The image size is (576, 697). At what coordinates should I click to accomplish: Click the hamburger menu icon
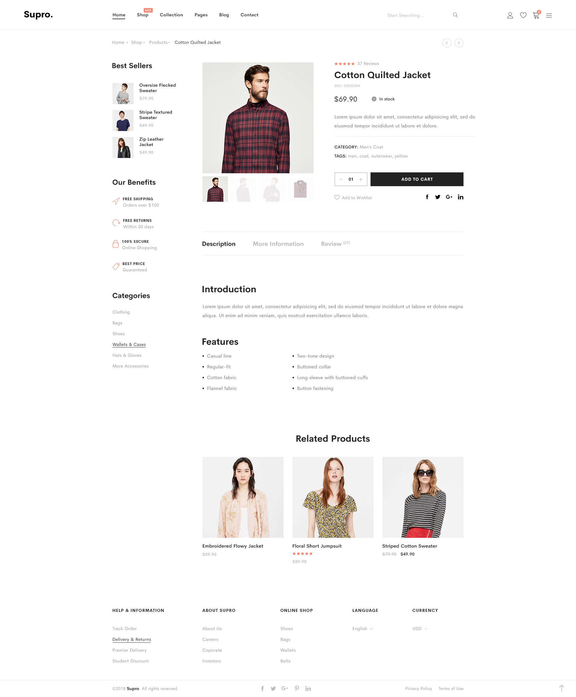pos(548,15)
